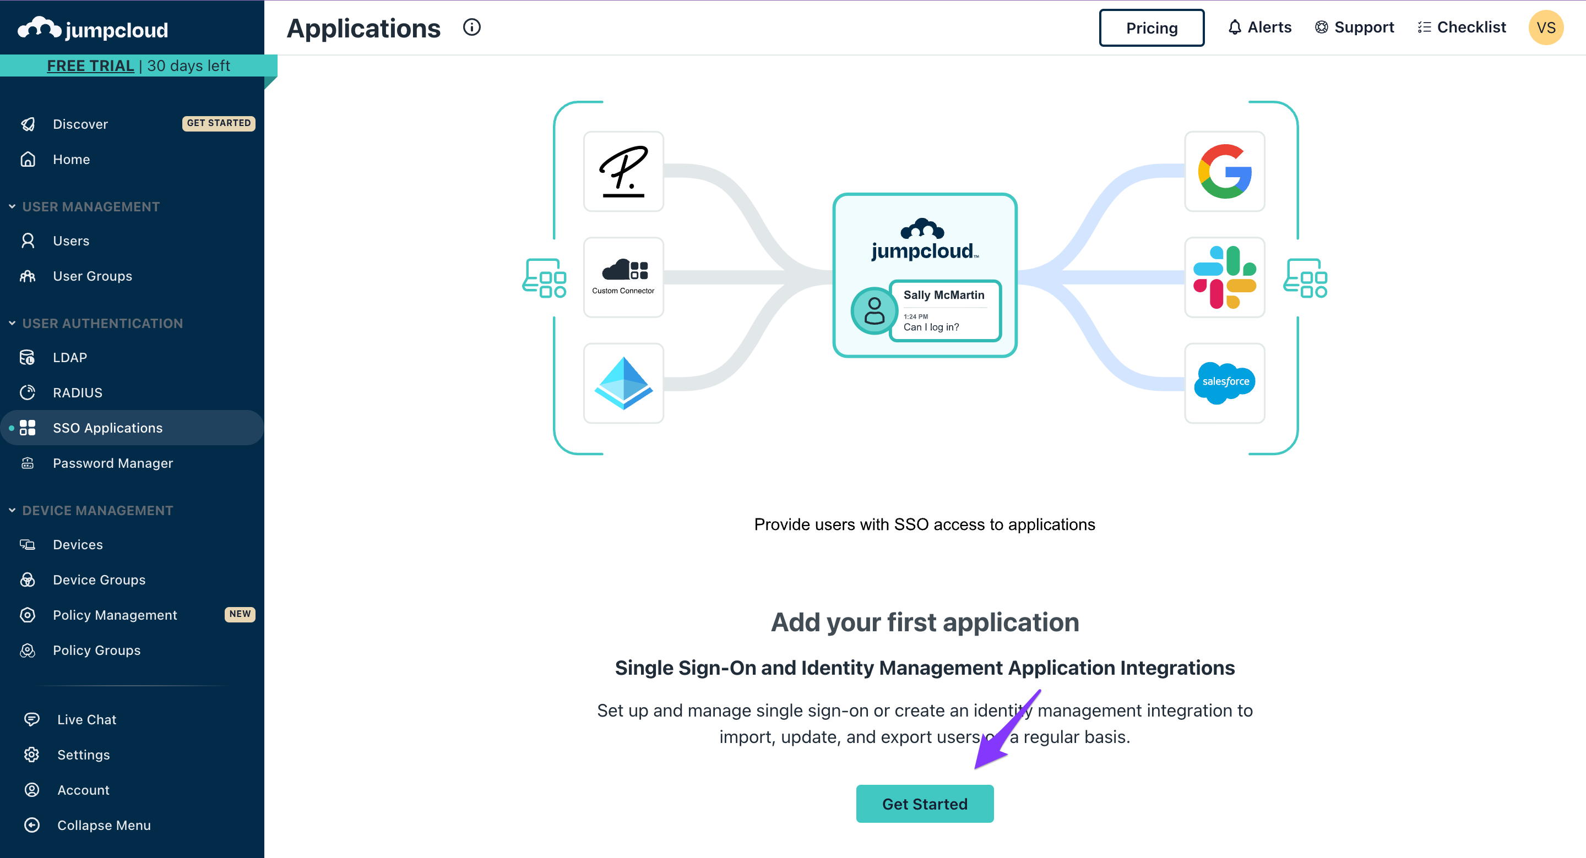Collapse the sidebar via Collapse Menu
This screenshot has height=858, width=1586.
104,825
